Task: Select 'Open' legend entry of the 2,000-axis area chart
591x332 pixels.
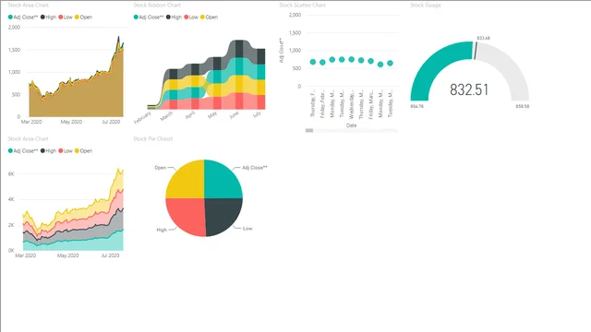Action: (83, 17)
